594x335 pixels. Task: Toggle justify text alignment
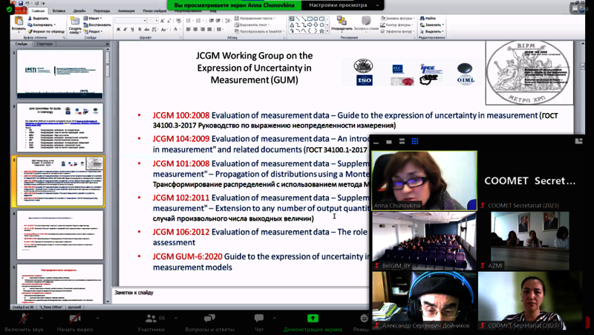209,29
